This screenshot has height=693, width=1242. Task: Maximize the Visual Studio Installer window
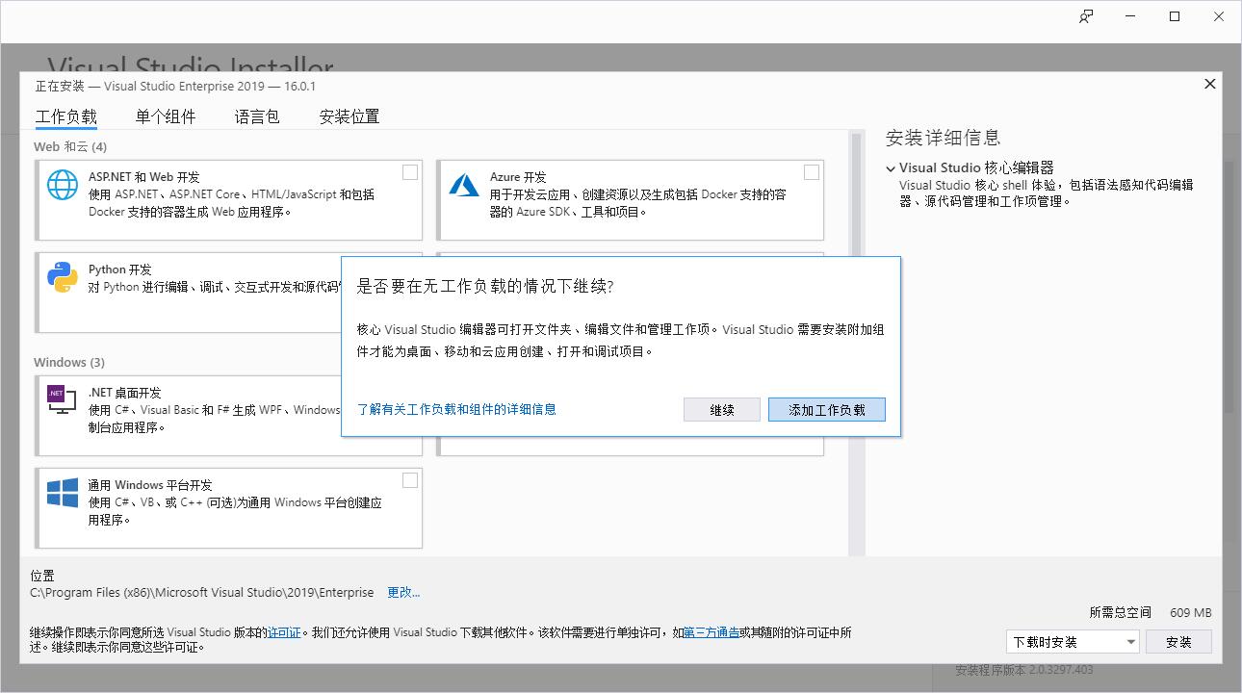(1175, 16)
